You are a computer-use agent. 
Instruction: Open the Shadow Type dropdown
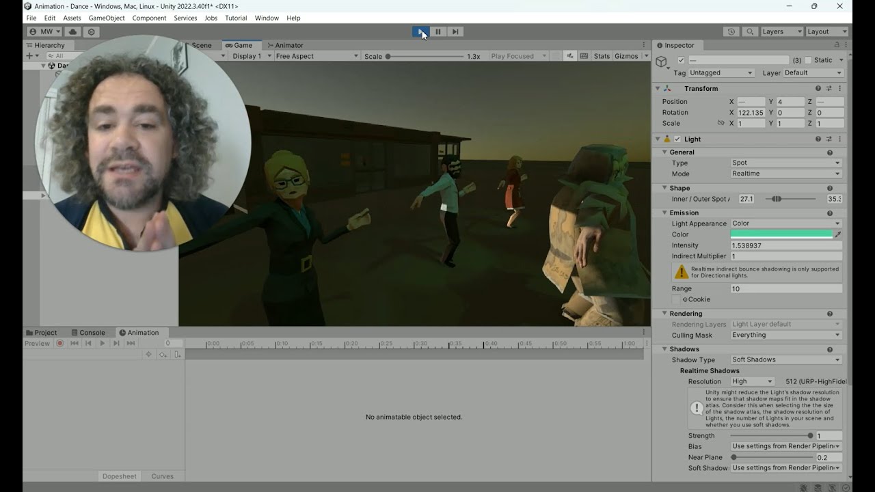click(x=786, y=359)
